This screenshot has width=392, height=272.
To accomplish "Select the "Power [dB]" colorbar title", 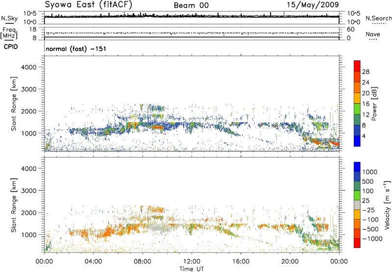I will [x=374, y=104].
